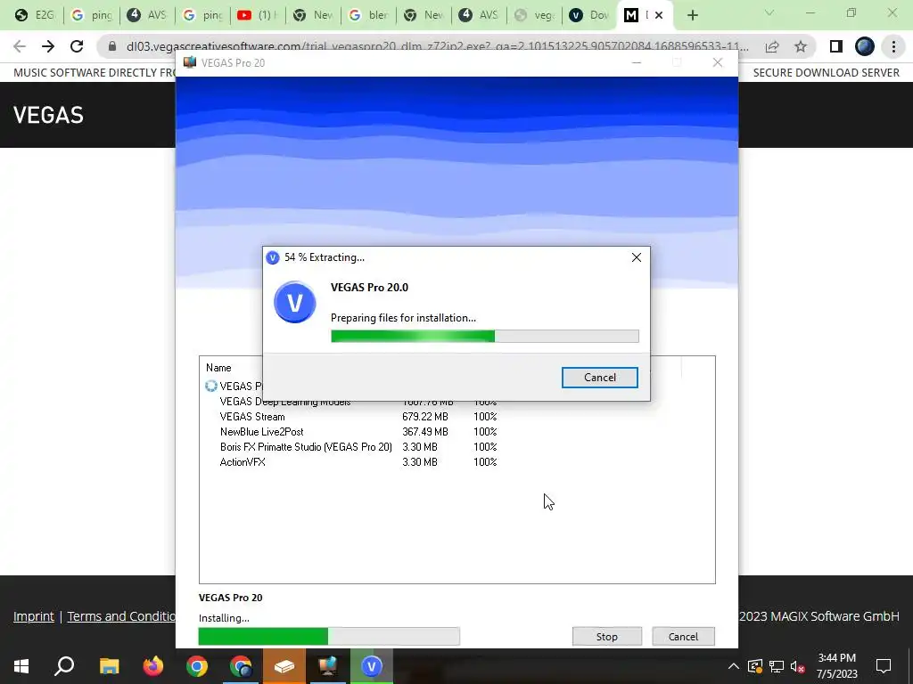Screen dimensions: 913x684
Task: Click the Stop button in the installer
Action: (x=606, y=636)
